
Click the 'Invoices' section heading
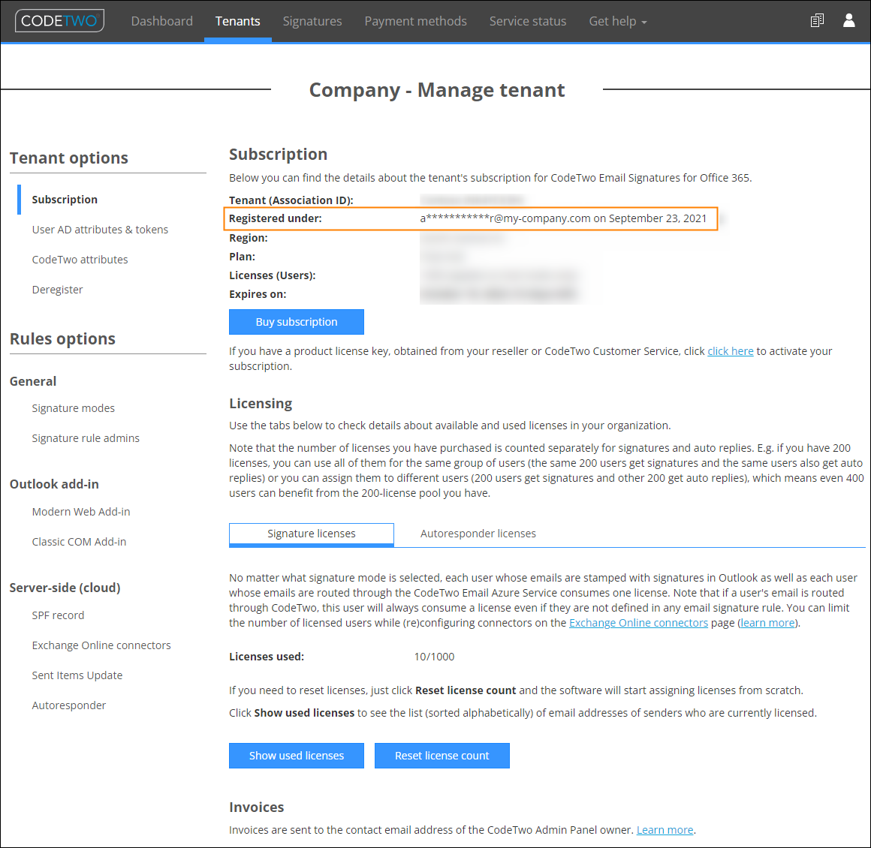[x=257, y=807]
